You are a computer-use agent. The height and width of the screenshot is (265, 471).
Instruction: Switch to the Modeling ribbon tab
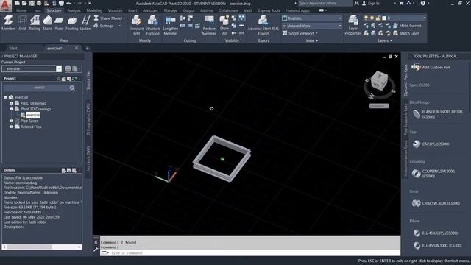pos(94,10)
